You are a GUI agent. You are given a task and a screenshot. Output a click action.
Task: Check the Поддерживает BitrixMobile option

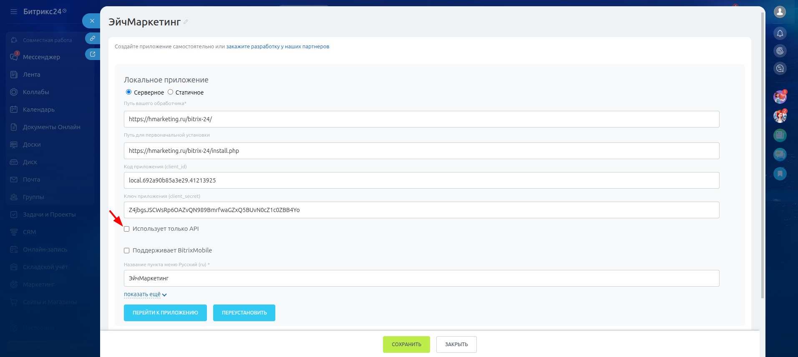tap(127, 251)
